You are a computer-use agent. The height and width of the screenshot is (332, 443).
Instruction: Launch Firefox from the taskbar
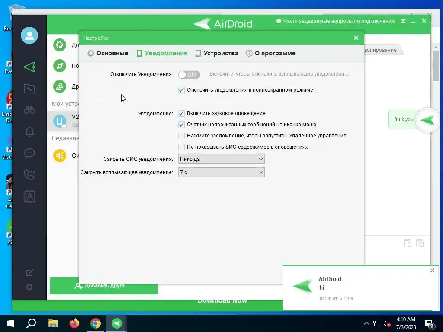click(x=74, y=323)
